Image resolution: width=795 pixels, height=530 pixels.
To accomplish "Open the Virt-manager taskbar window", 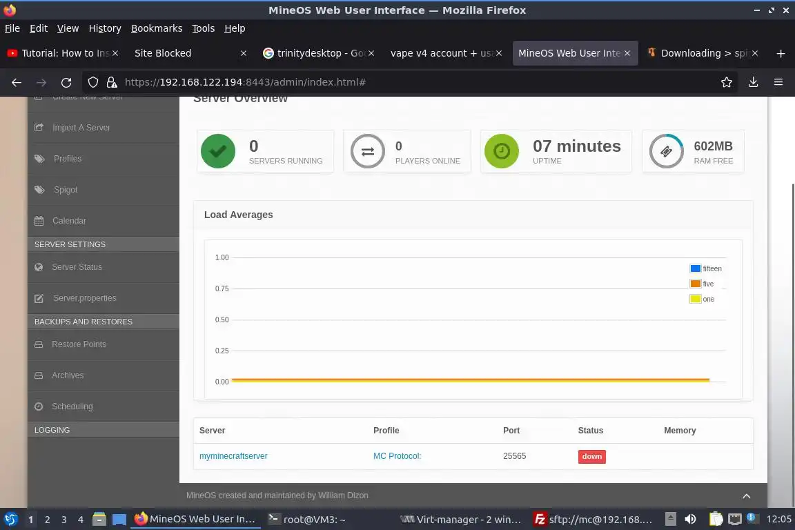I will (460, 520).
